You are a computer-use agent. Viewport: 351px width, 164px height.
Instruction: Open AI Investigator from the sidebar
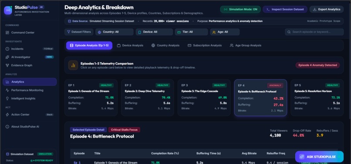click(x=30, y=57)
